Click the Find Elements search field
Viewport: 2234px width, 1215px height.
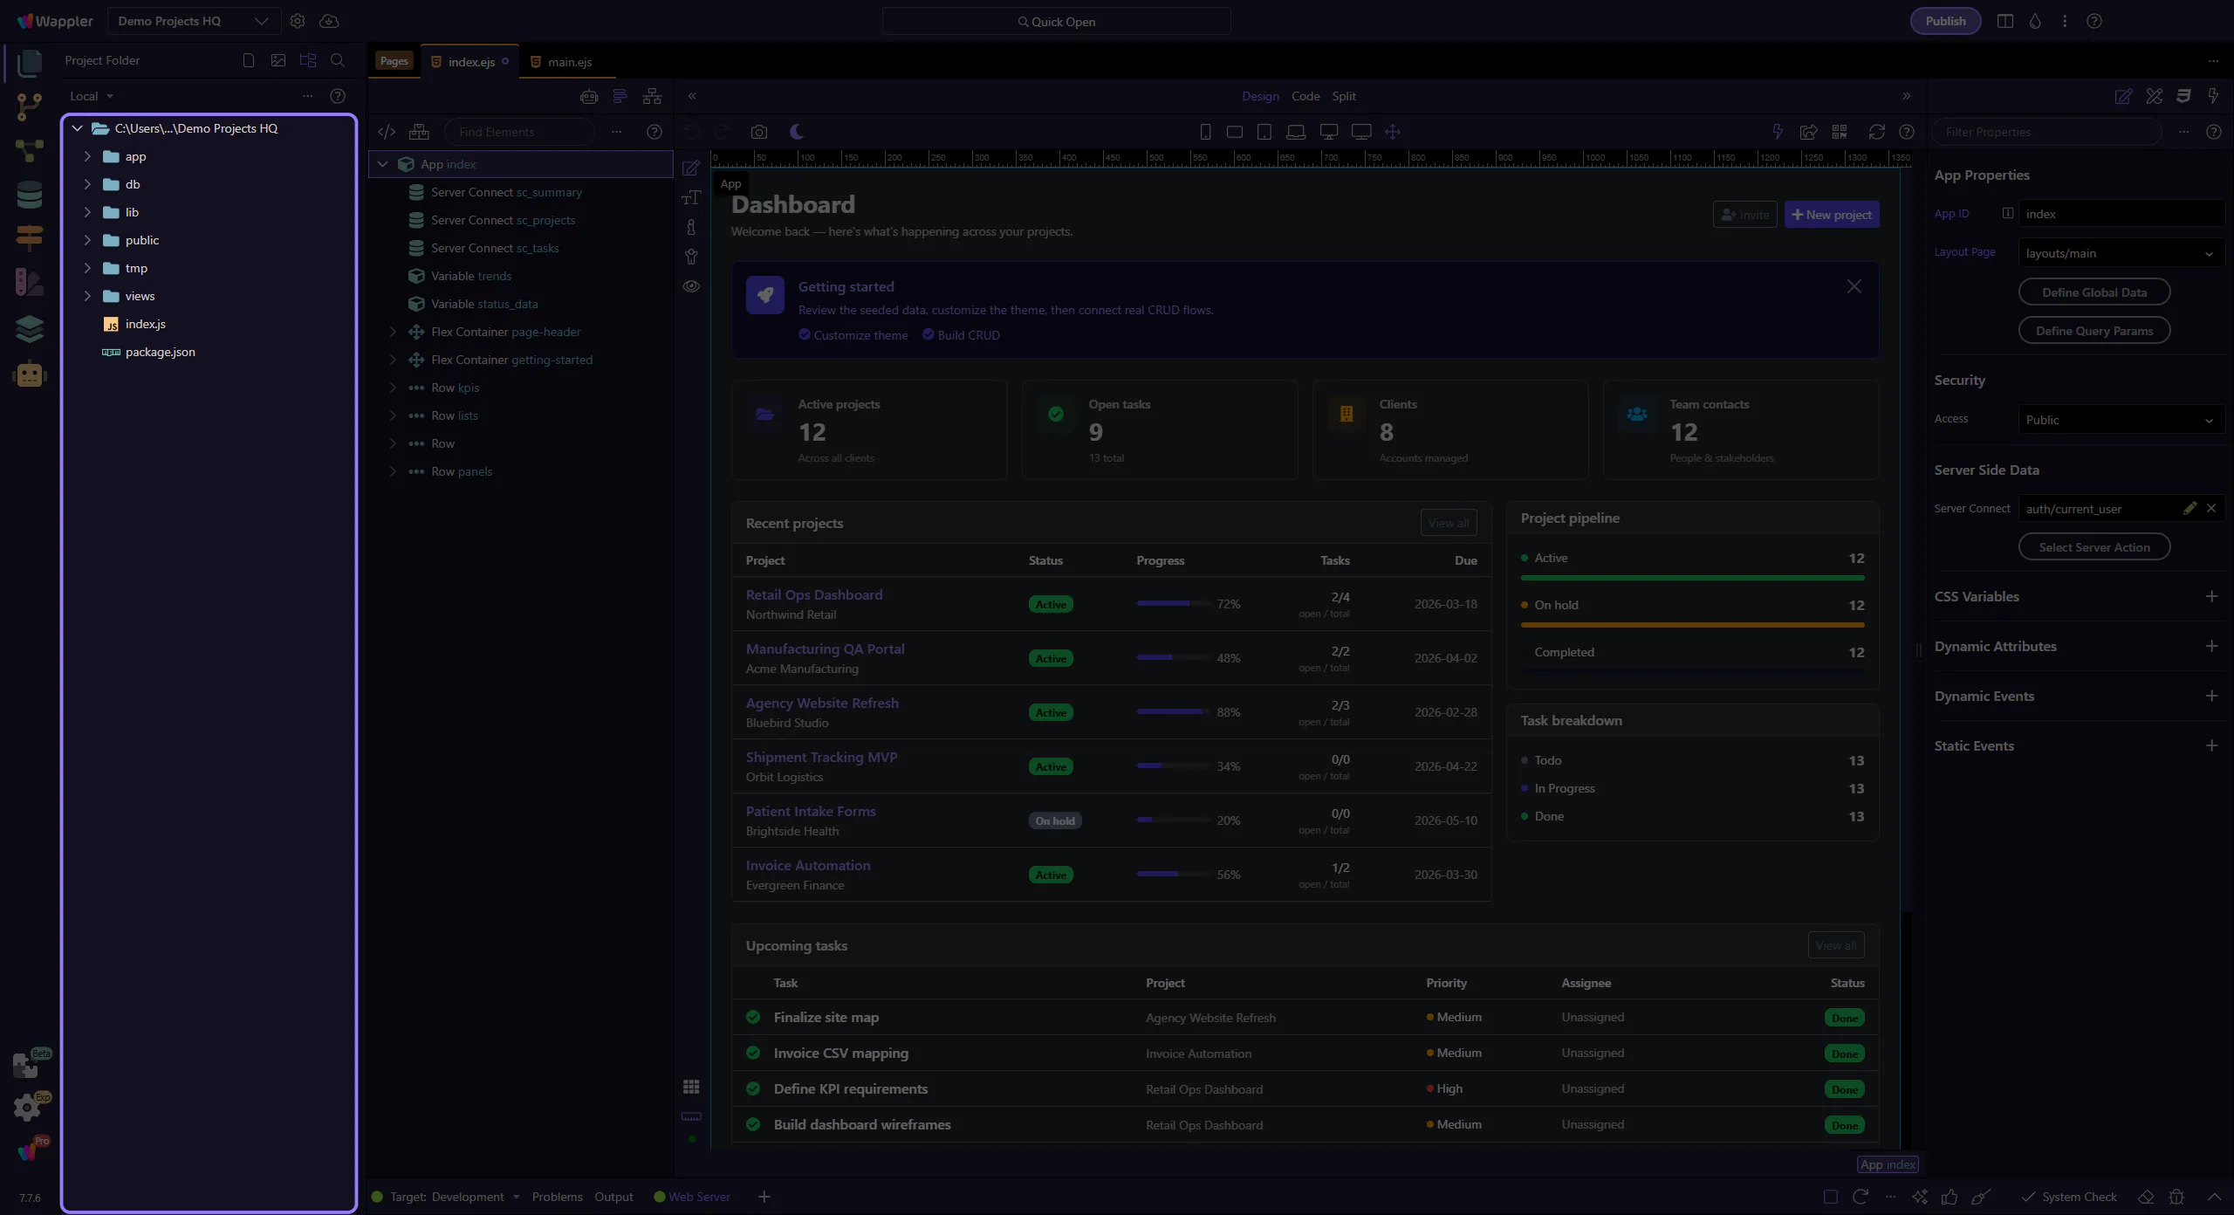tap(519, 132)
